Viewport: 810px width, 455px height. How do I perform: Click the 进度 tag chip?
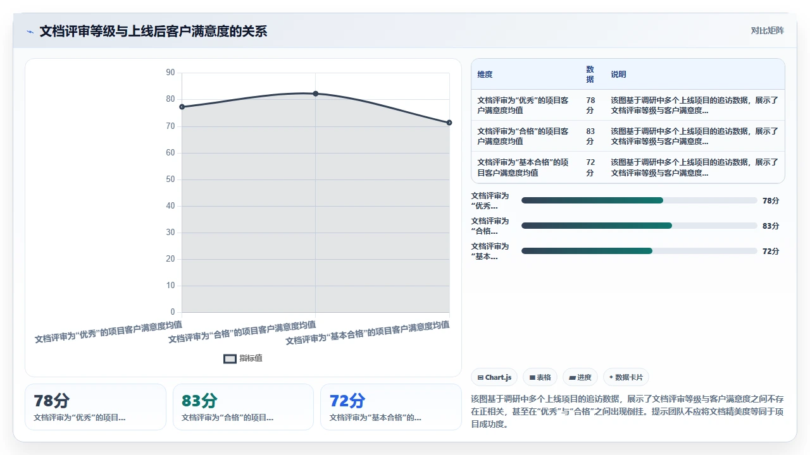click(580, 377)
